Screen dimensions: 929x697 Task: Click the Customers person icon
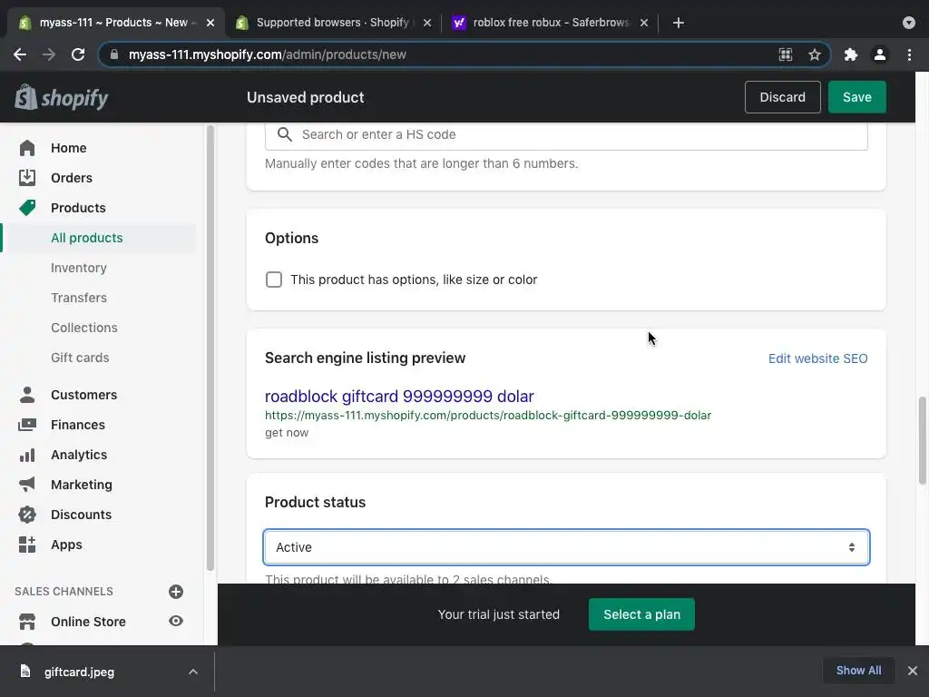coord(27,395)
